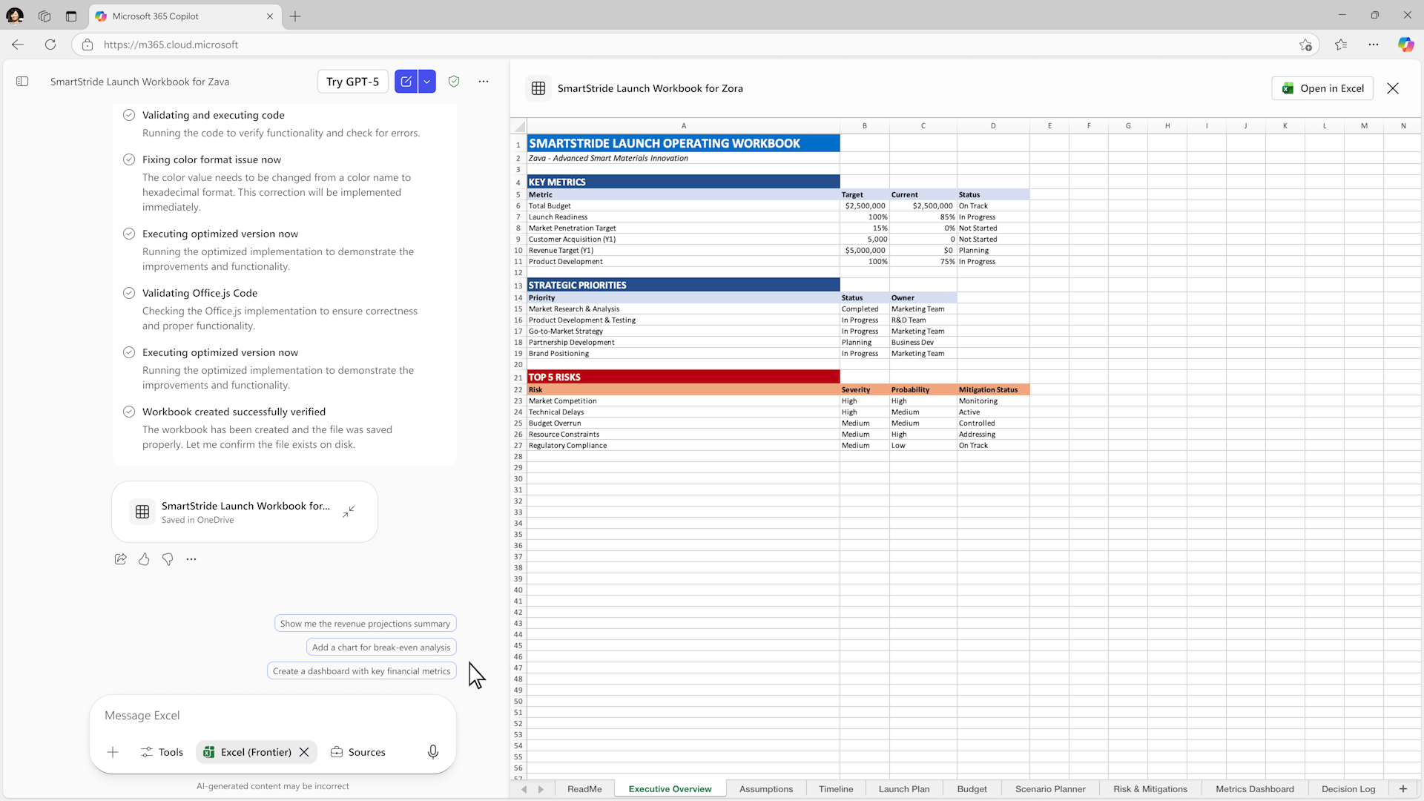Click the plus attach icon in message box
The width and height of the screenshot is (1424, 801).
click(x=113, y=752)
